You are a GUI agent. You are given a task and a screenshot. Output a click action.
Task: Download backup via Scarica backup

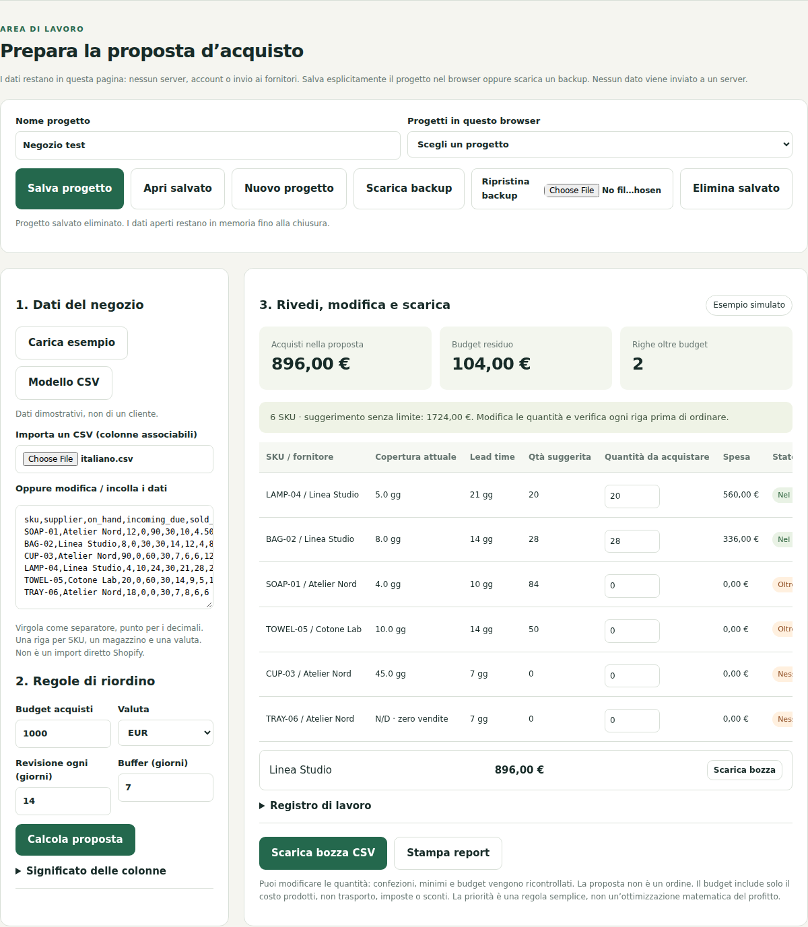[x=409, y=188]
